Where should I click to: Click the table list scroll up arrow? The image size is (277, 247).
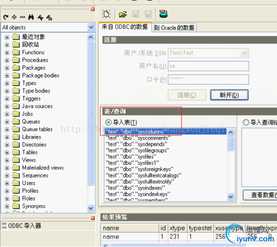pos(230,132)
